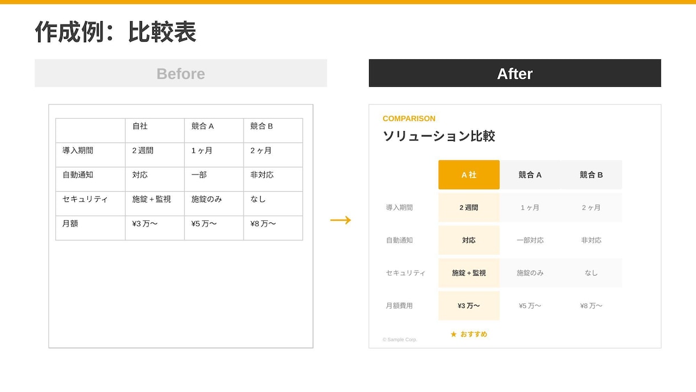This screenshot has width=696, height=392.
Task: Select the 月額費用 row label
Action: (399, 306)
